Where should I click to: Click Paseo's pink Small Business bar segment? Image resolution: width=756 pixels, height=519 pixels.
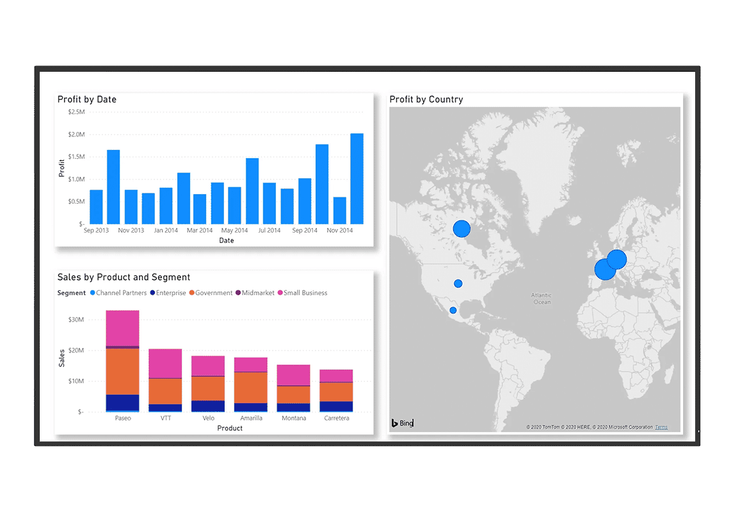coord(122,327)
